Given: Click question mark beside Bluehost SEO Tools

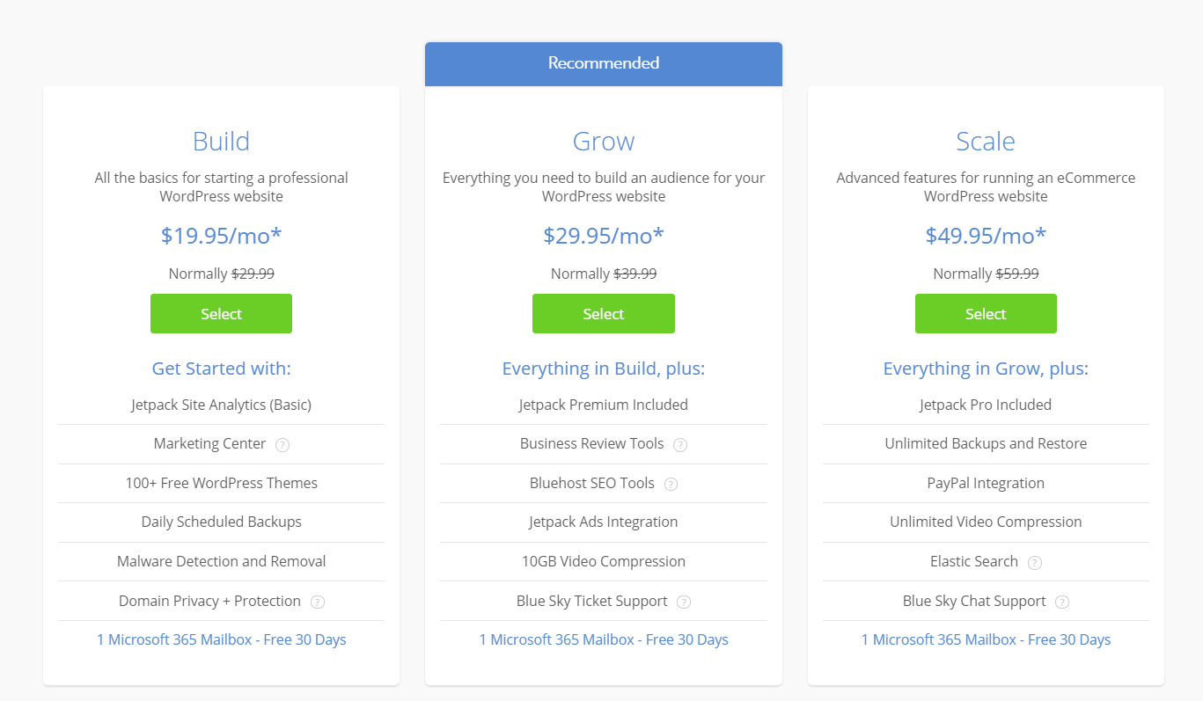Looking at the screenshot, I should 671,484.
